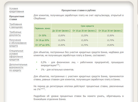Click the Процентные ставки в рублях heading

79,10
